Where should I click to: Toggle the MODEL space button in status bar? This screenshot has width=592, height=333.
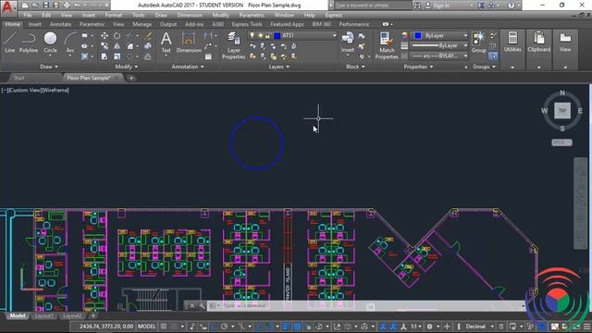[147, 327]
